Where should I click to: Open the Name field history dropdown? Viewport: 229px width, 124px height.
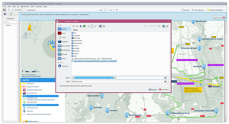pos(168,78)
